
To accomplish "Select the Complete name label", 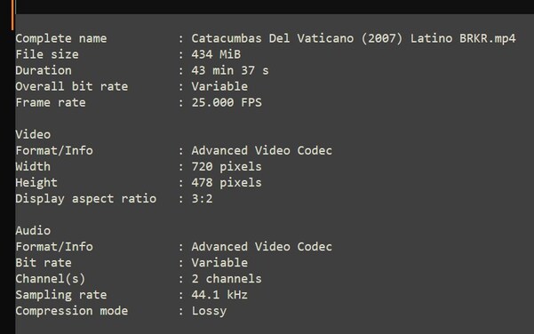I will pos(61,38).
